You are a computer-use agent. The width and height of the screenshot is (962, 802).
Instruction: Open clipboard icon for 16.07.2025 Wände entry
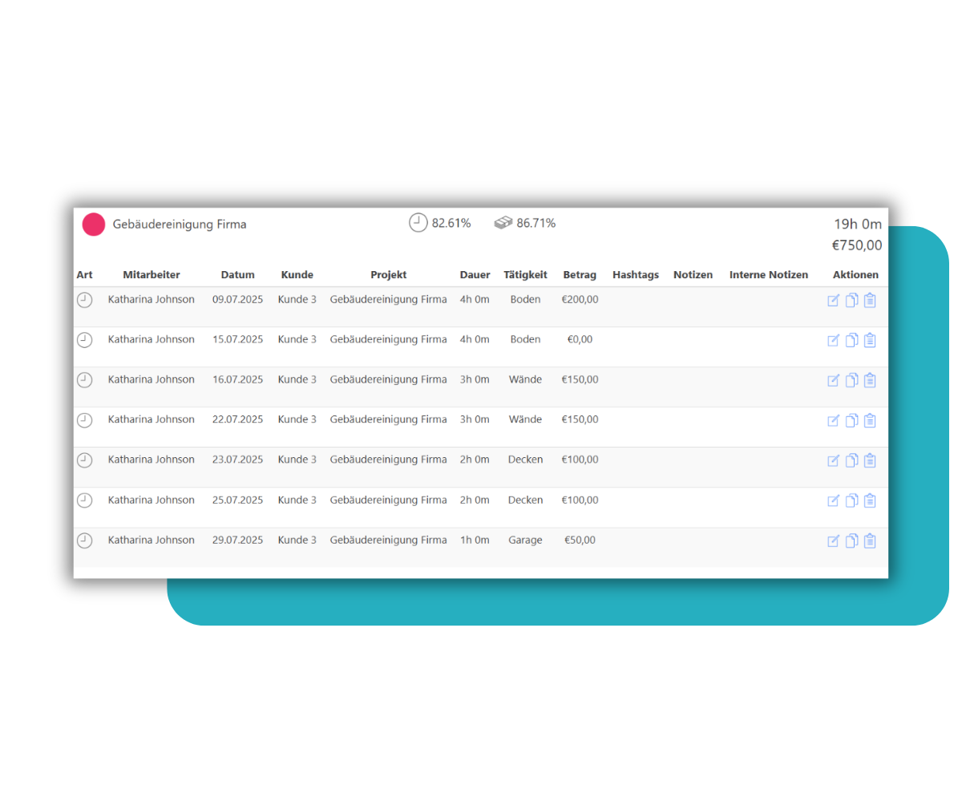click(x=870, y=380)
